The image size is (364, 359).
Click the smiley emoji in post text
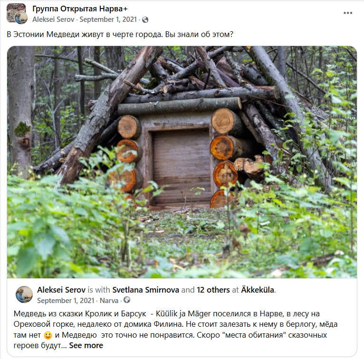(x=48, y=335)
